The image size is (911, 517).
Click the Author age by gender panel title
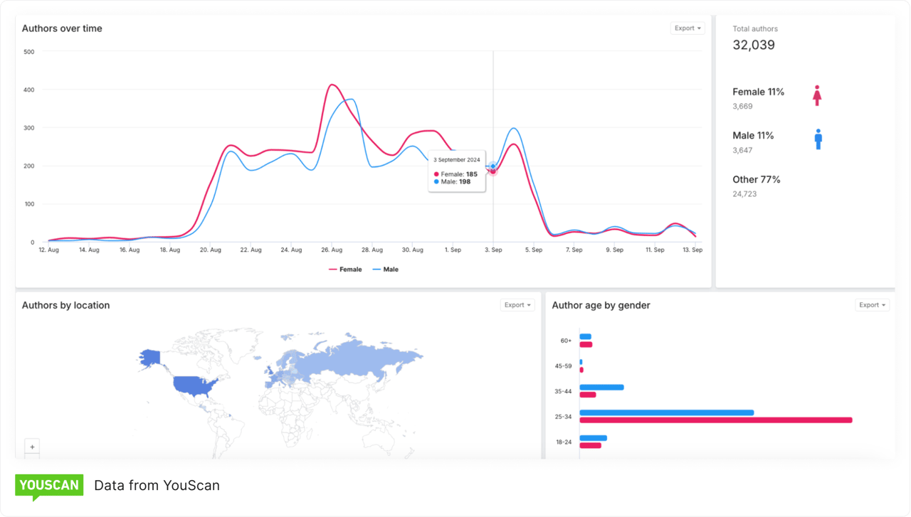tap(600, 304)
